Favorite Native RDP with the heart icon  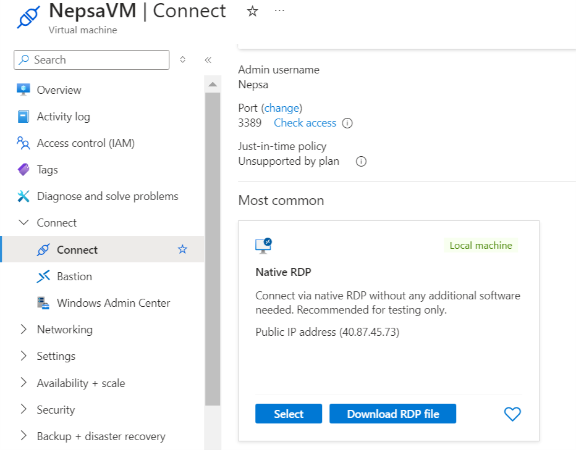(x=512, y=414)
